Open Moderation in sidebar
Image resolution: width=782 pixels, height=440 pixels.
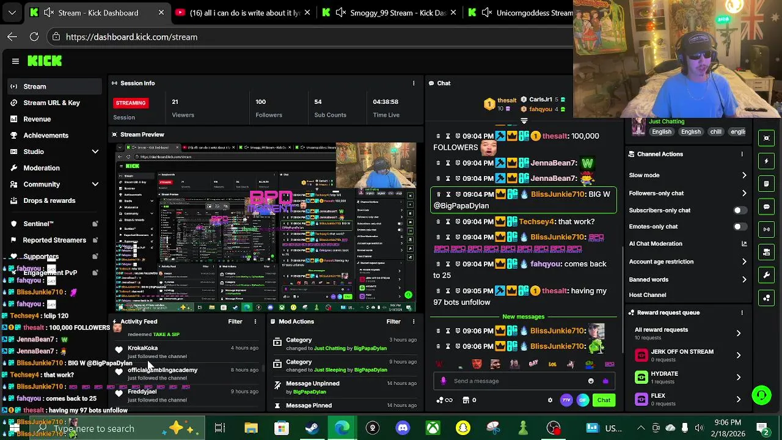[54, 168]
